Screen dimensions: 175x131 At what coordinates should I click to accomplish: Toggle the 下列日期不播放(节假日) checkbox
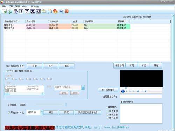[7, 71]
